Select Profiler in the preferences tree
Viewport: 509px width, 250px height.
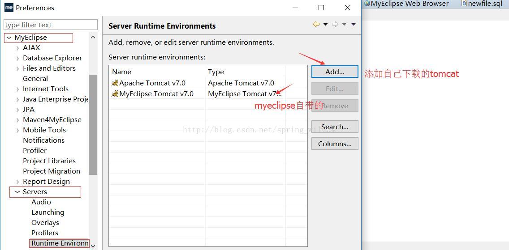tap(35, 151)
